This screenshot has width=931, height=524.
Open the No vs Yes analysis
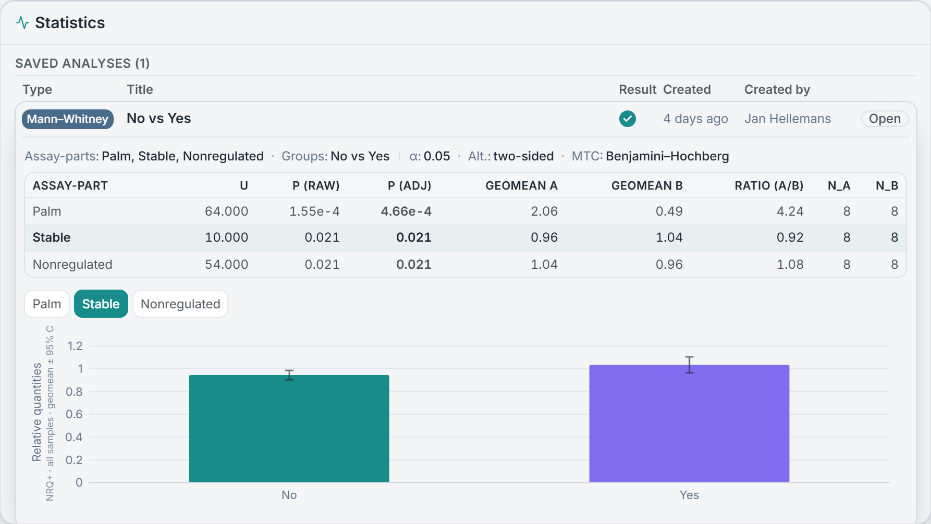click(885, 119)
